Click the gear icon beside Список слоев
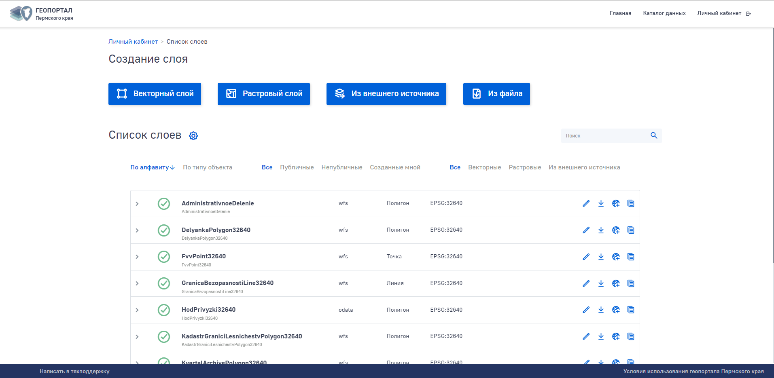 [193, 136]
